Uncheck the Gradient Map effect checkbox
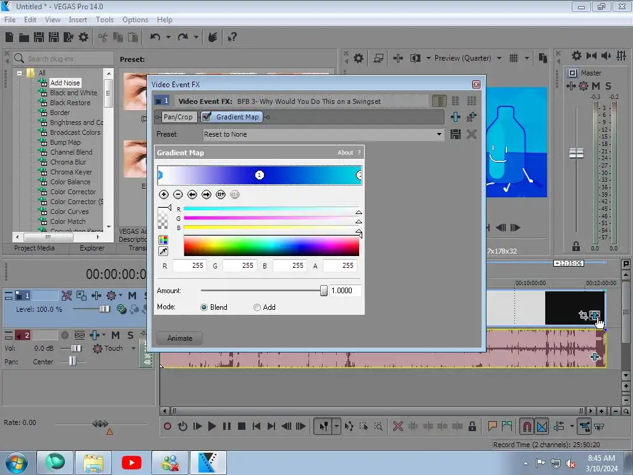Viewport: 633px width, 475px height. coord(206,117)
